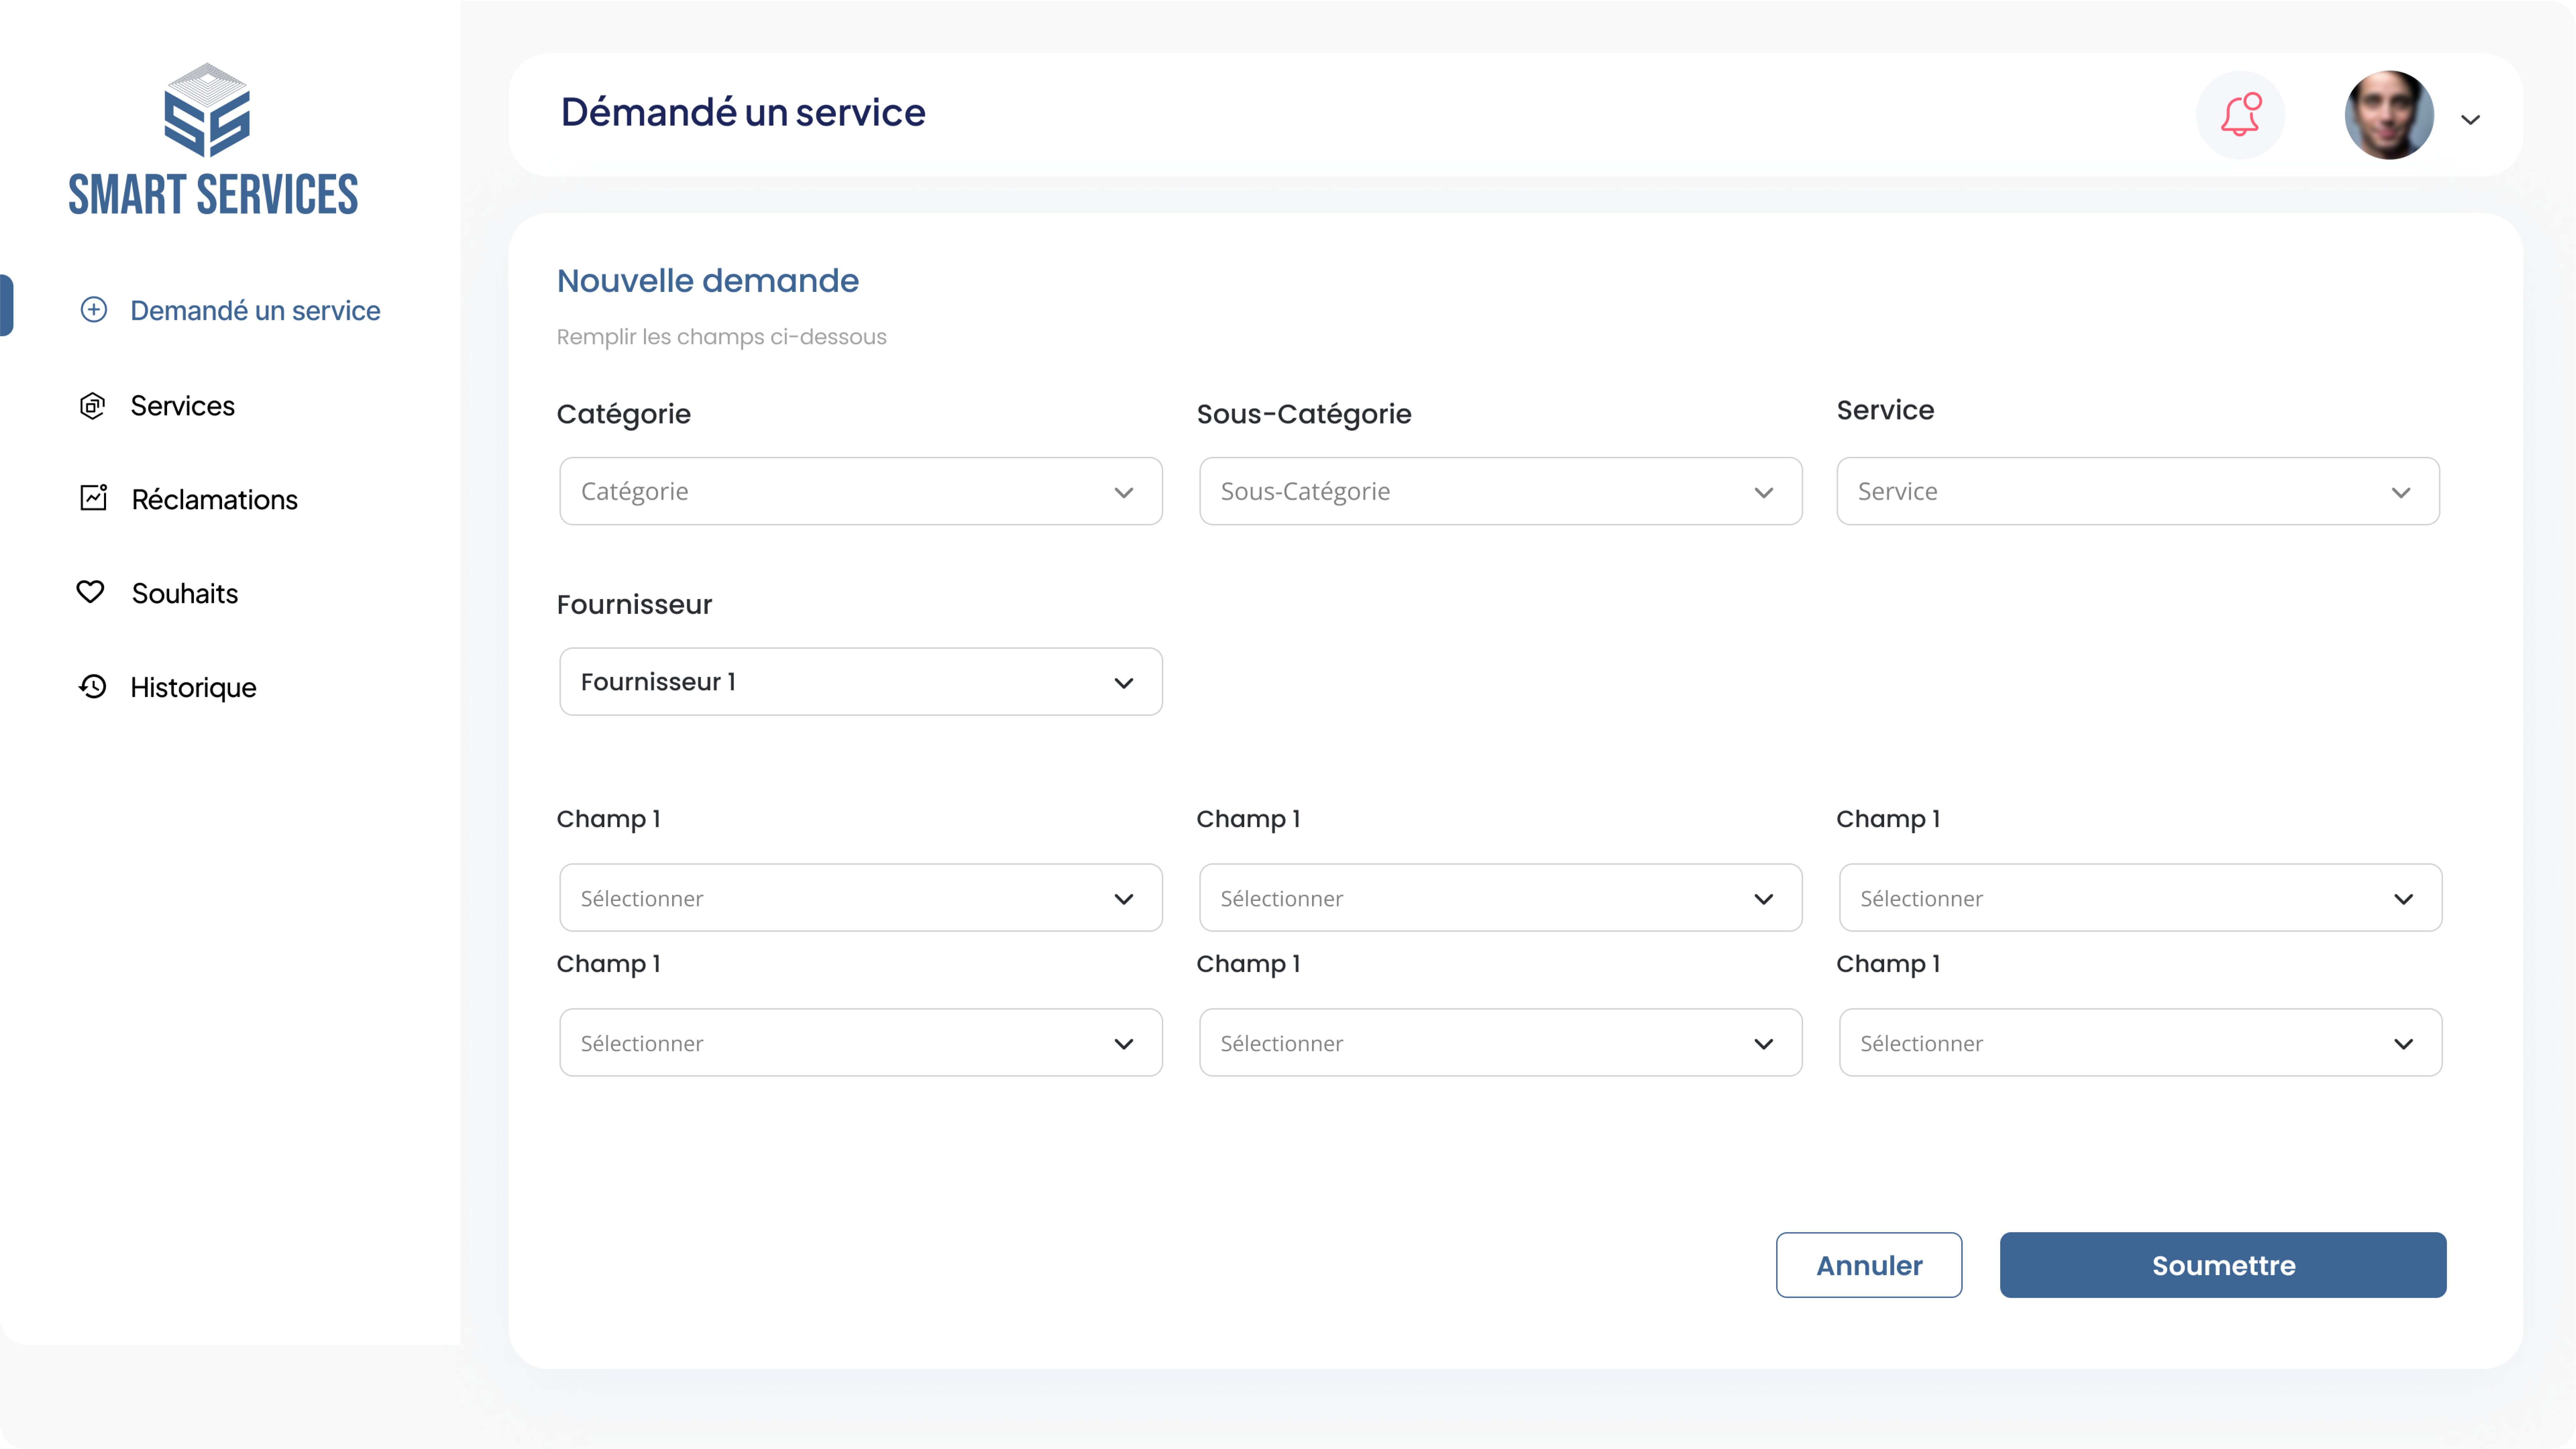Click the Remplir les champs ci-dessous text
Screen dimensions: 2576x1449
(722, 337)
